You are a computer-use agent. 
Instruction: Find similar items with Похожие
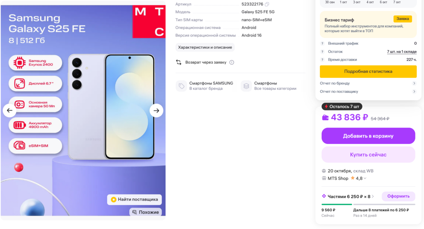click(145, 212)
